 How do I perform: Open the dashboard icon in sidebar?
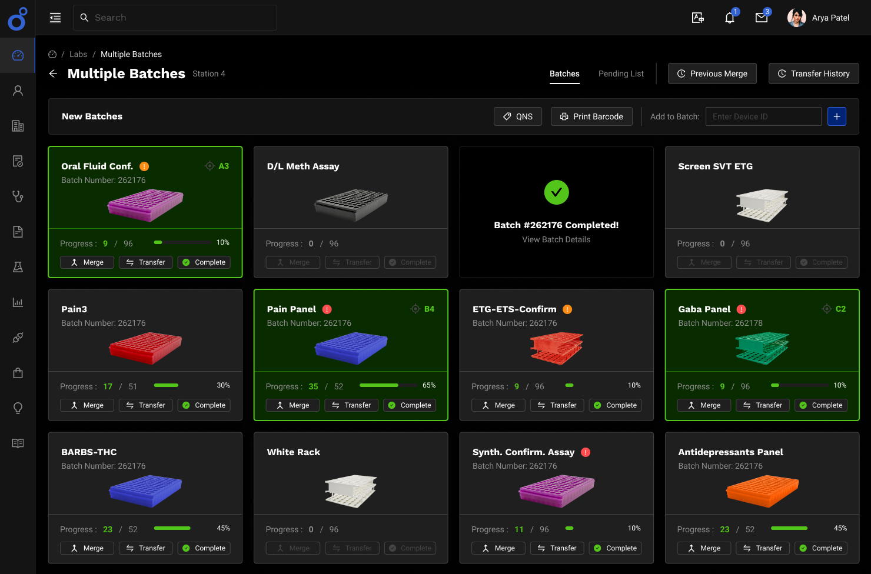pyautogui.click(x=18, y=55)
